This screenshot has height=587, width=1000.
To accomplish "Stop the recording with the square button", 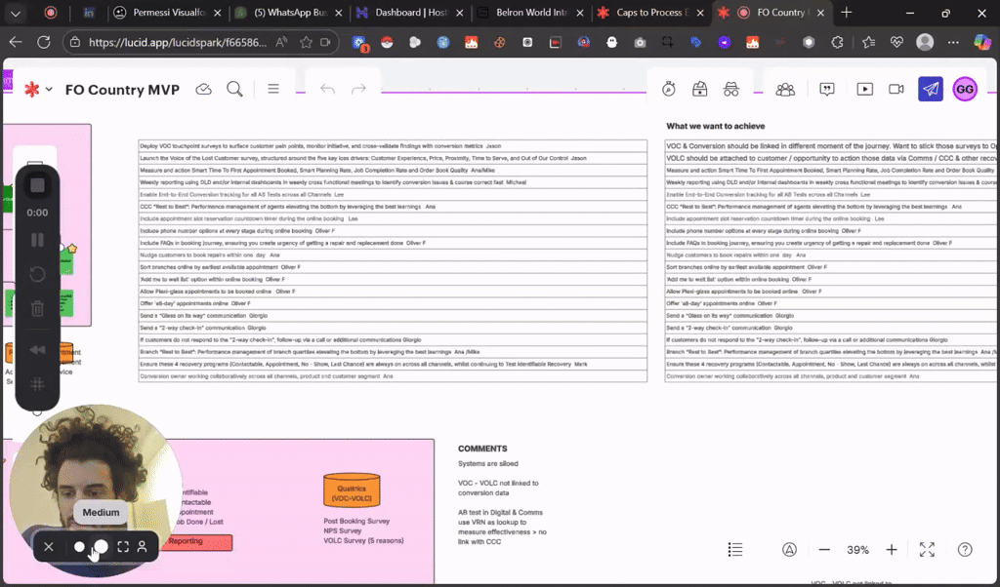I will pos(37,184).
